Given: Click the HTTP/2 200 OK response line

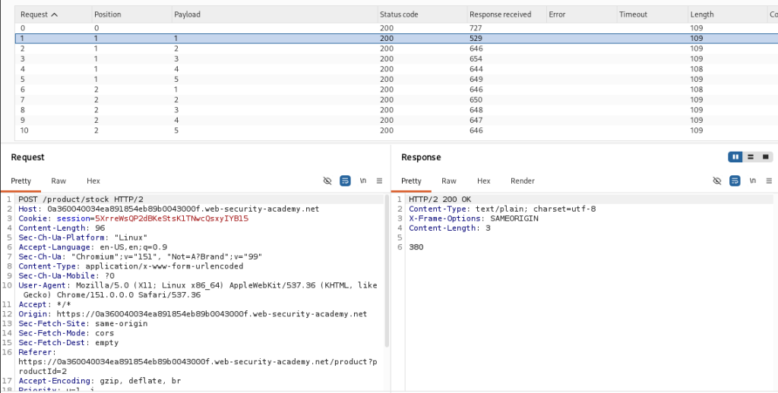Looking at the screenshot, I should point(440,200).
